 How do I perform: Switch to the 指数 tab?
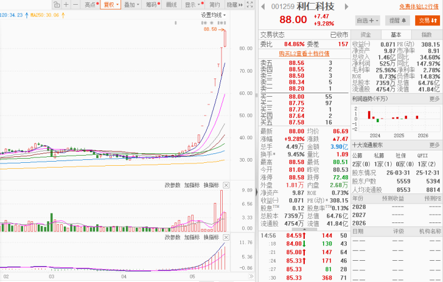click(x=426, y=35)
